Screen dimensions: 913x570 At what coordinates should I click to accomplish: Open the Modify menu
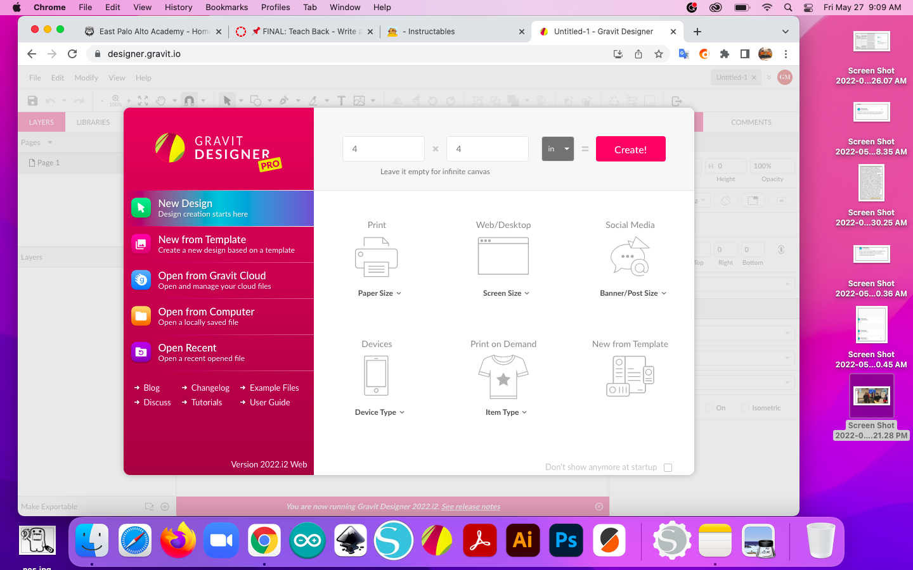click(86, 77)
